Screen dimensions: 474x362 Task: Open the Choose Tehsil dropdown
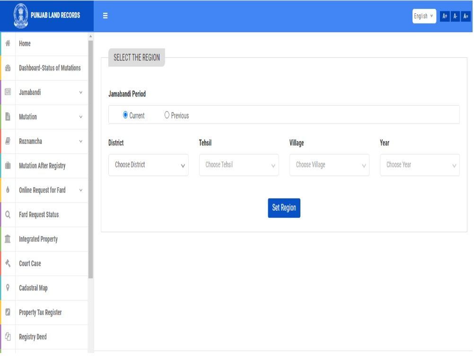239,165
